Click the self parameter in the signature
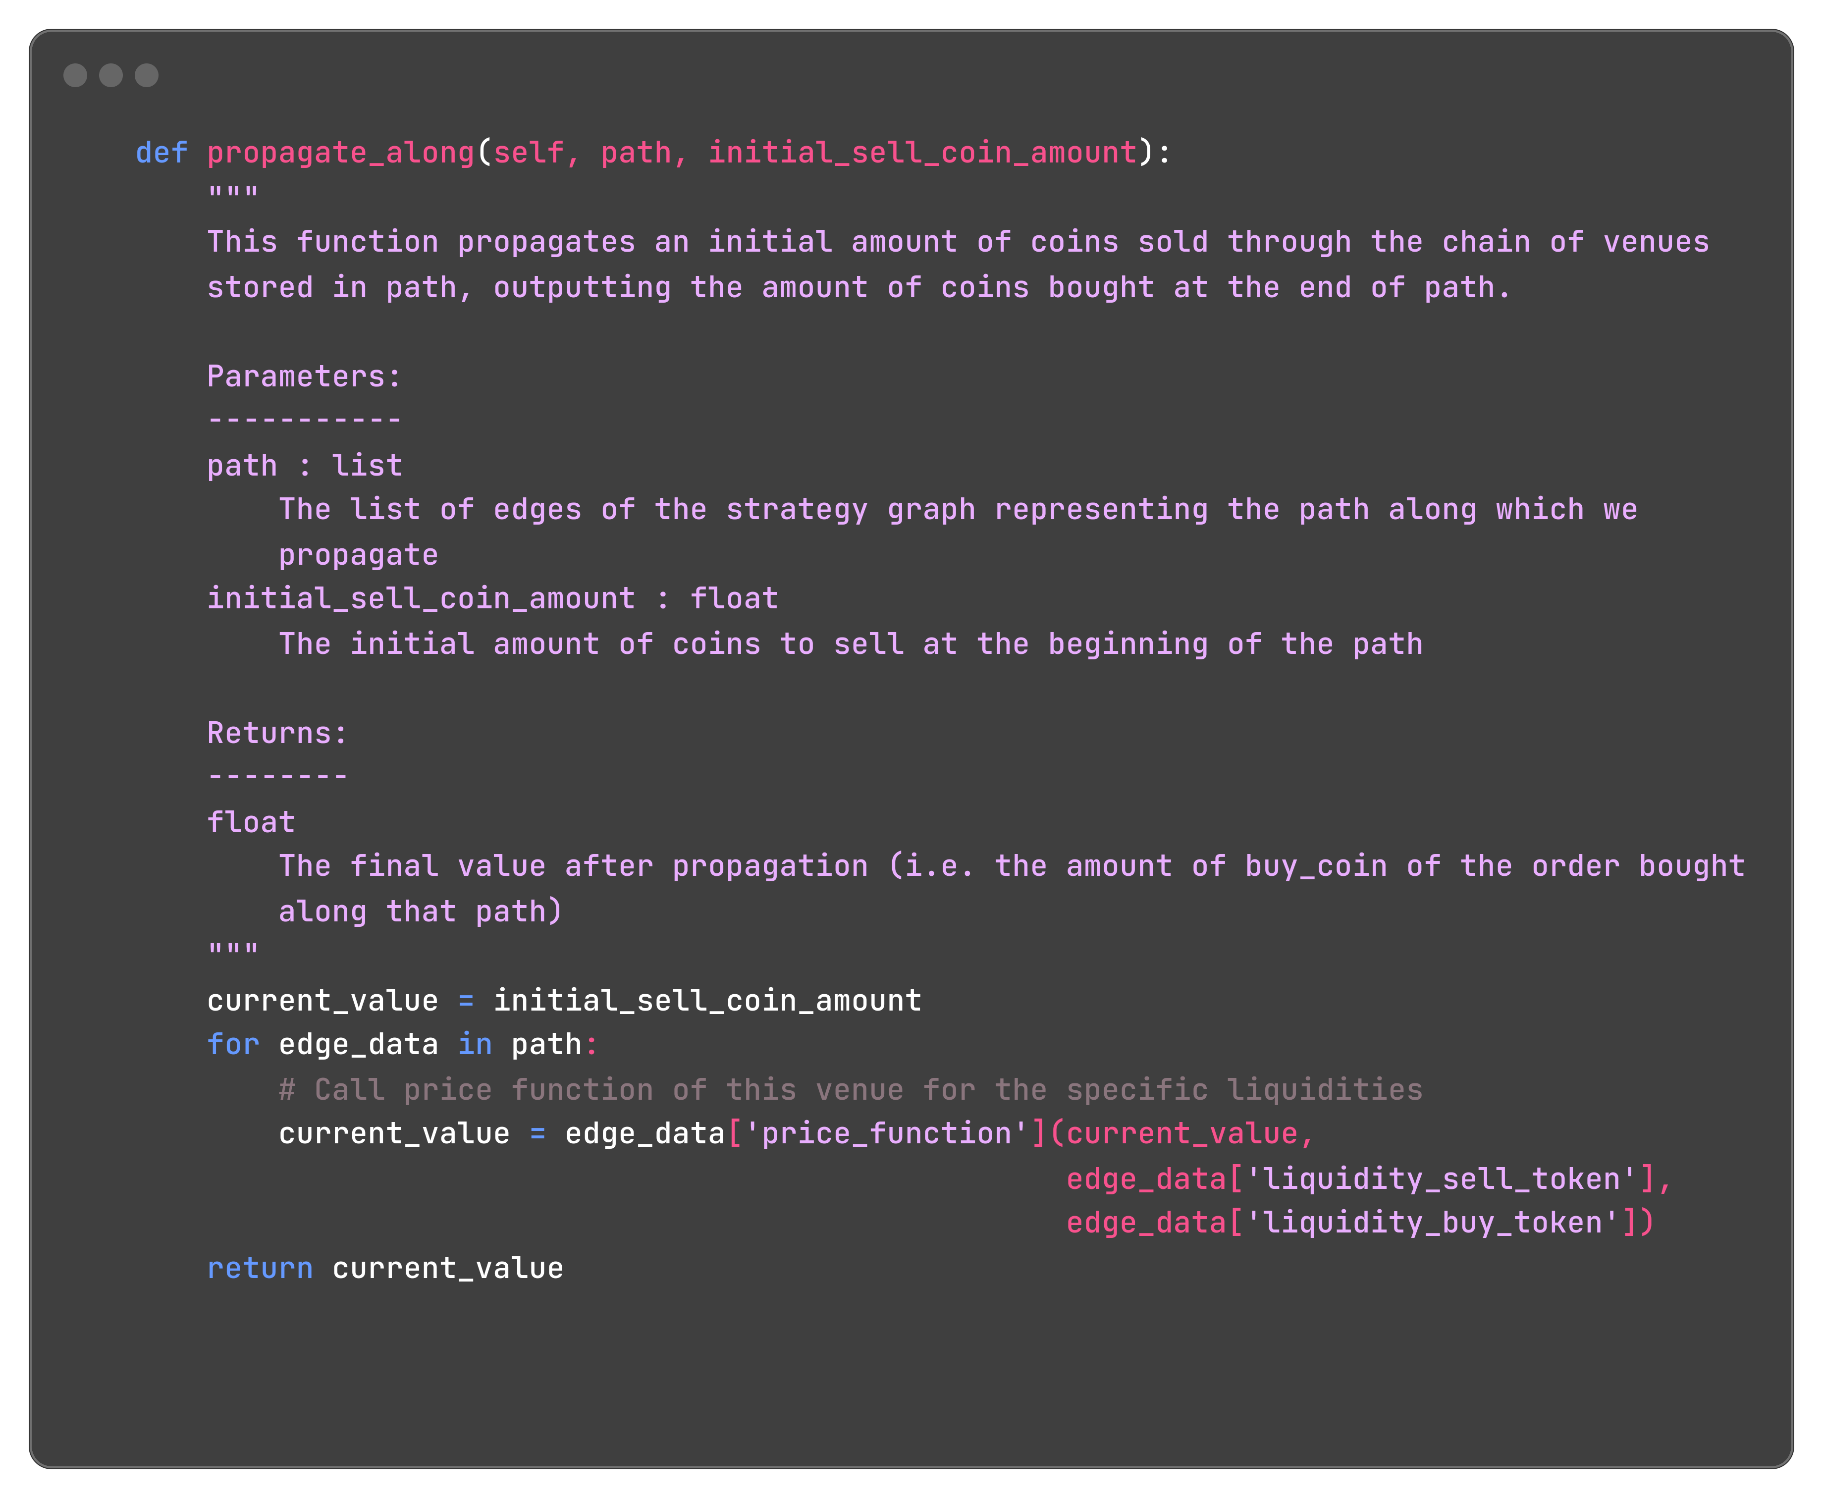Viewport: 1823px width, 1498px height. pyautogui.click(x=528, y=153)
